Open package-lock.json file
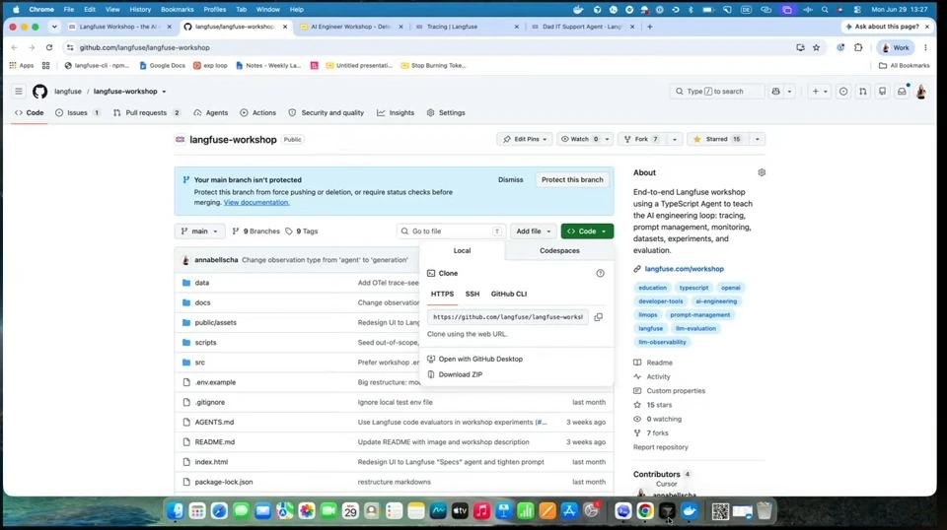Image resolution: width=947 pixels, height=530 pixels. [x=224, y=482]
